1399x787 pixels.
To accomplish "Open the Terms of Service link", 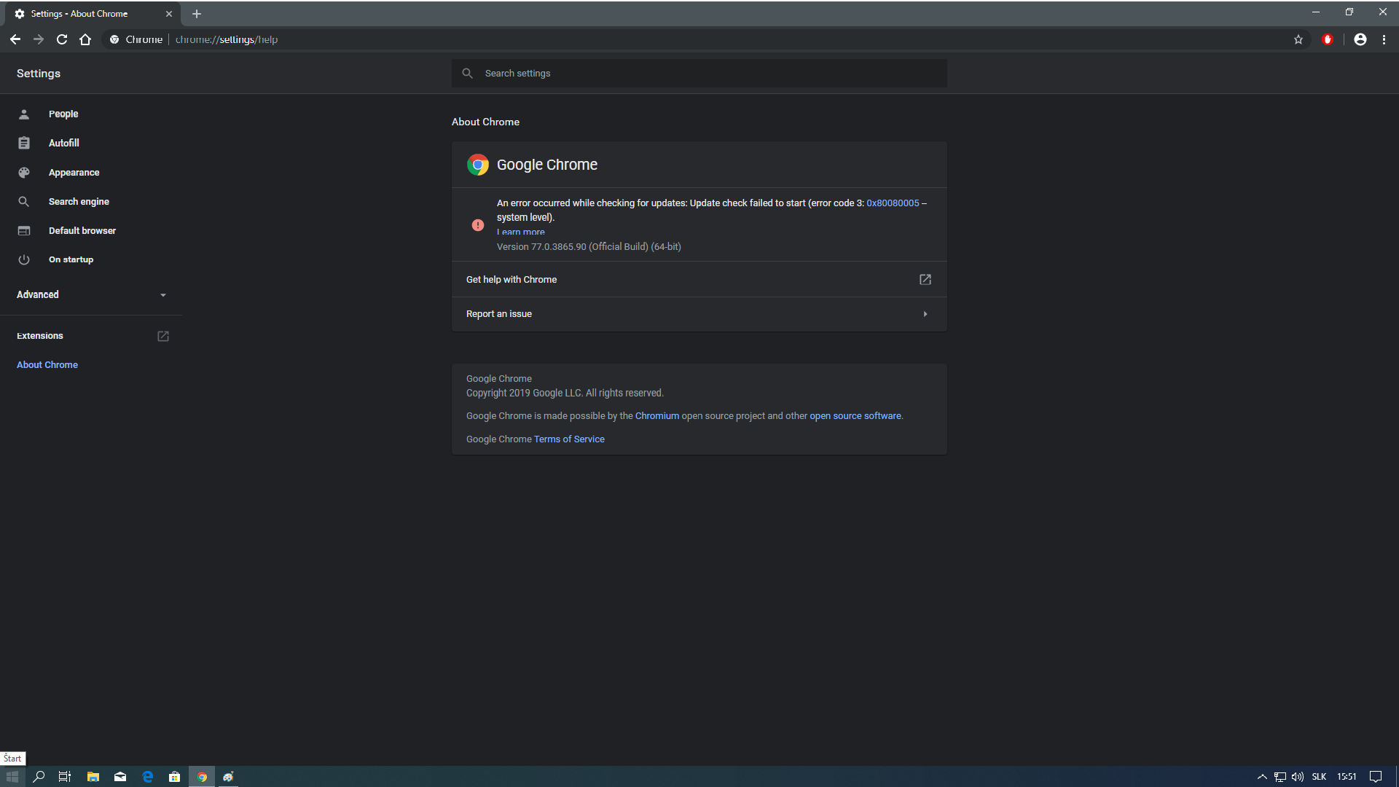I will tap(569, 439).
